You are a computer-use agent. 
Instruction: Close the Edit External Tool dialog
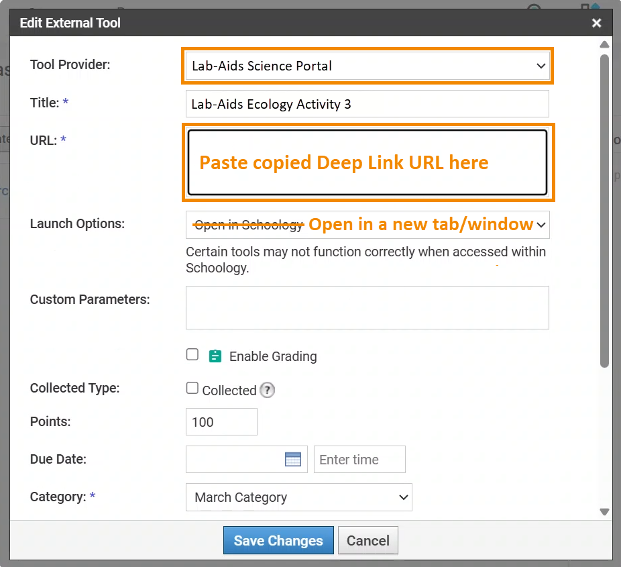click(596, 22)
